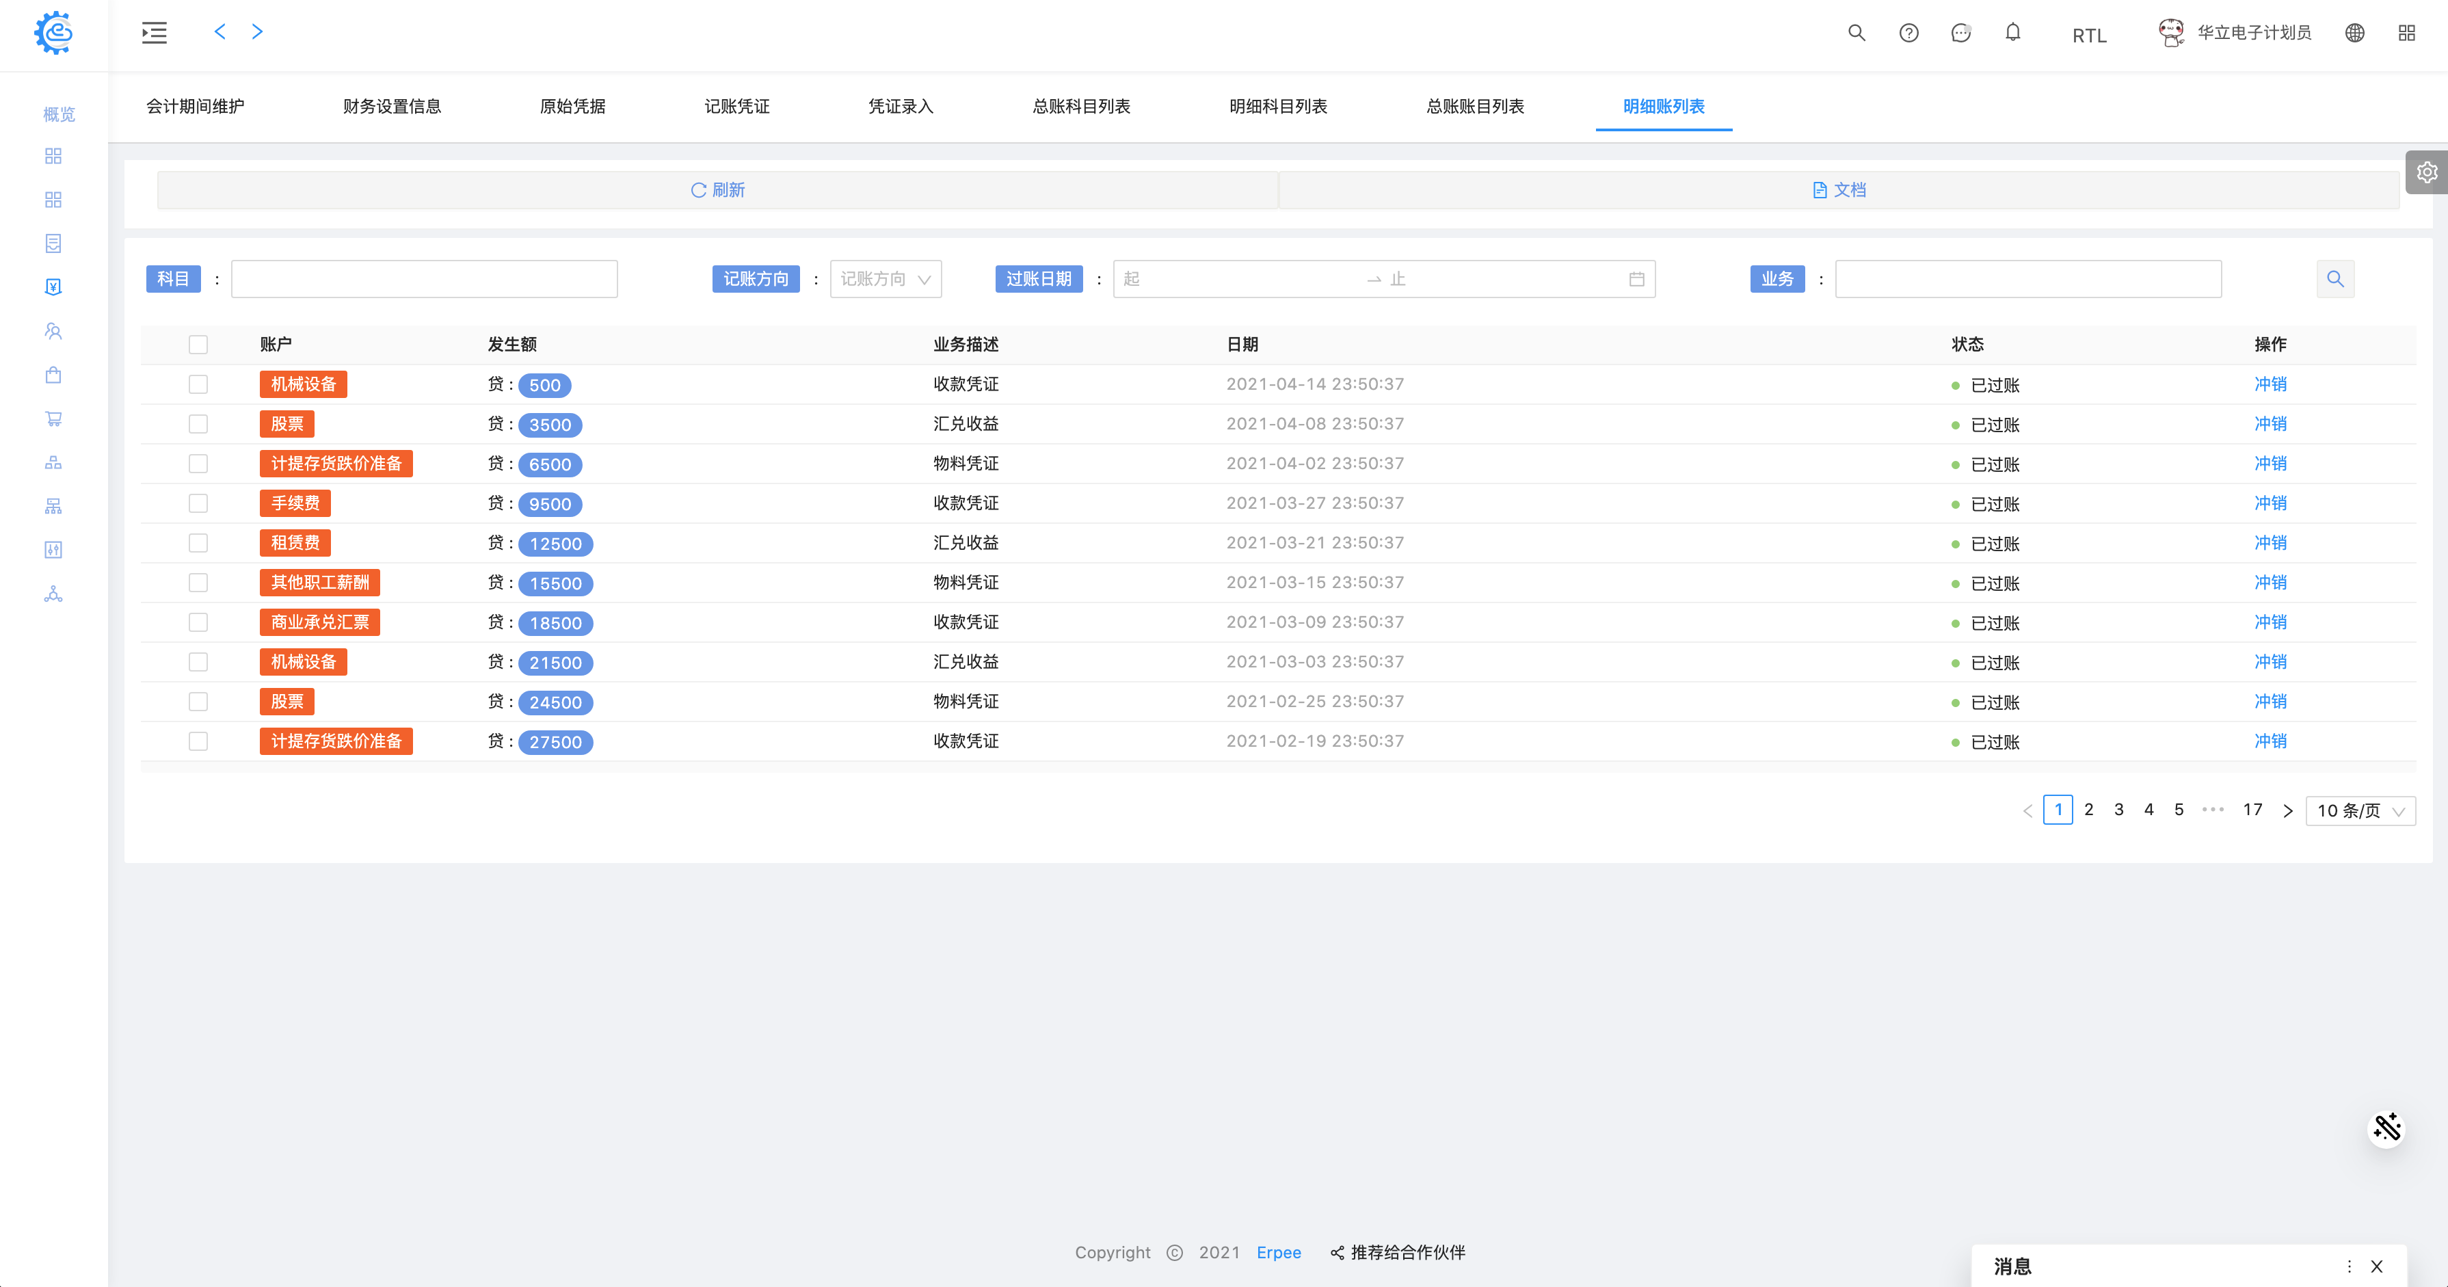Click the blue search icon beside 业务 filter
Screen dimensions: 2448x1287
[x=2335, y=278]
